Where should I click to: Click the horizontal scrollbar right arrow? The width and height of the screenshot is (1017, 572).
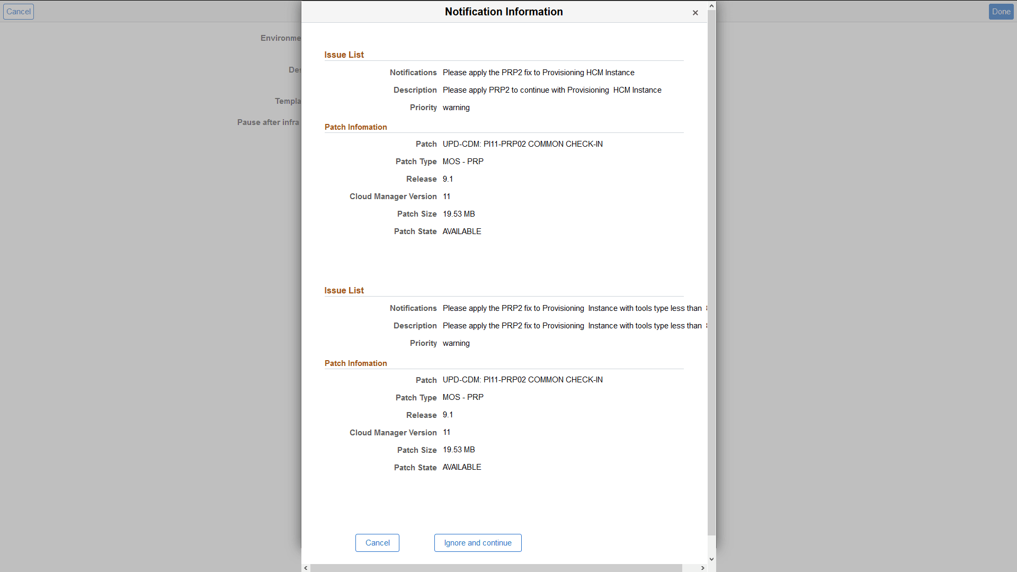[703, 568]
